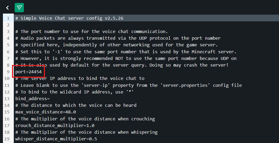Click the max_voice_distance=48.0 line
The image size is (279, 143).
click(45, 112)
